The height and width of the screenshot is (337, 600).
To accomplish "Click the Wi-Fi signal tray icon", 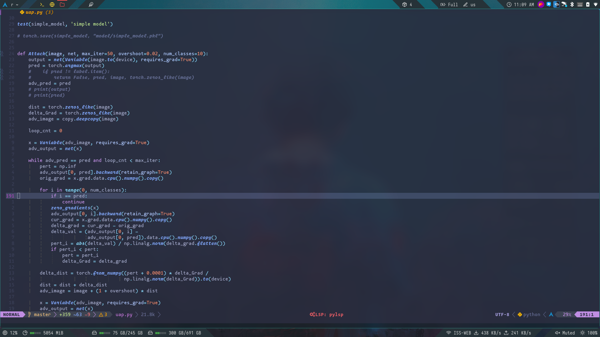I will click(x=596, y=4).
